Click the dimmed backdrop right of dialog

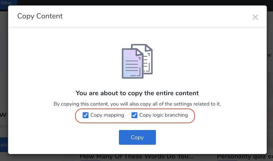(x=270, y=87)
